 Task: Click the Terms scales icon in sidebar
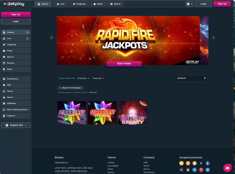coord(4,91)
